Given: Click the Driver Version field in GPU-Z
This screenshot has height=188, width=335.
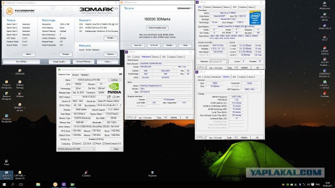Looking at the screenshot, I should click(x=96, y=126).
